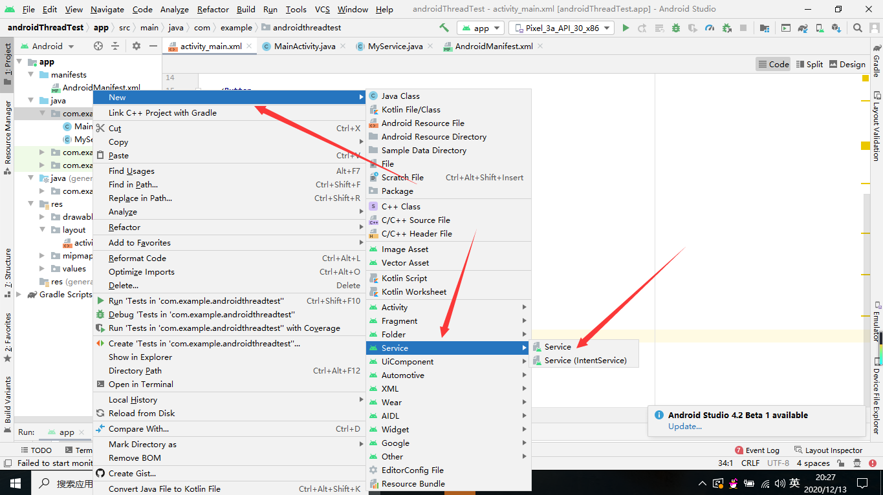The image size is (883, 495).
Task: Switch editor to Split view
Action: click(810, 64)
